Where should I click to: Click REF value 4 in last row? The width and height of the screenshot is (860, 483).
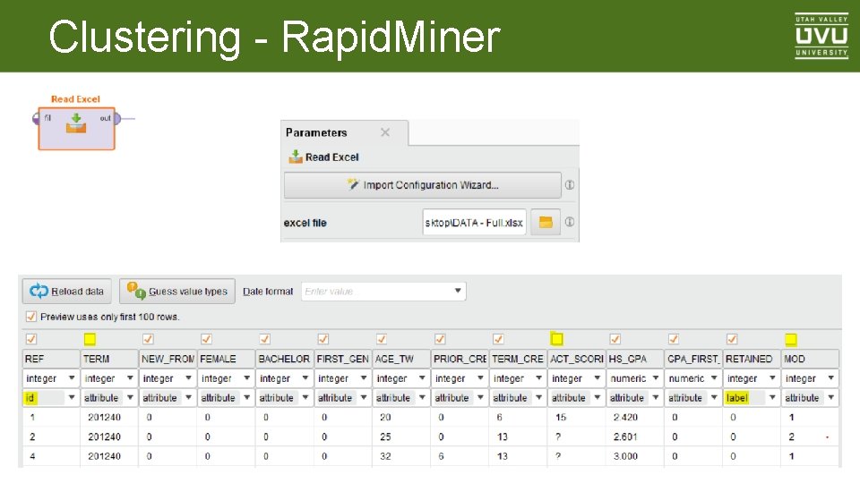point(32,456)
